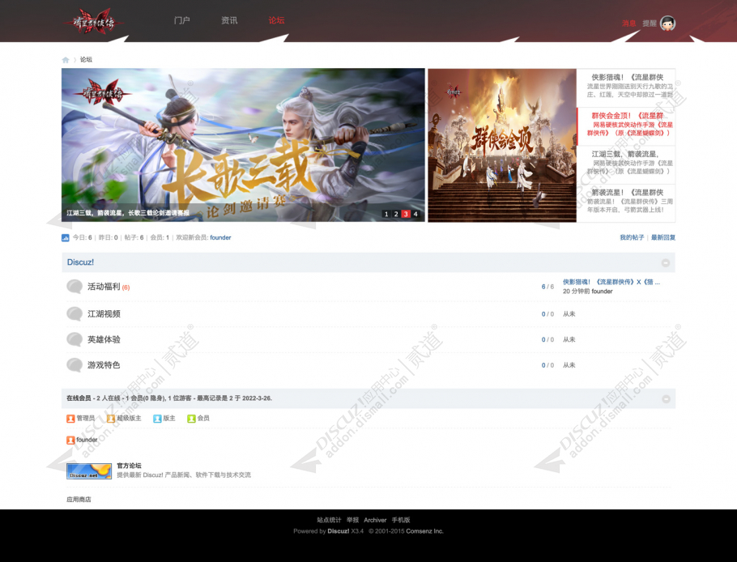Screen dimensions: 737x562
Task: Collapse the 在线会员 online members section
Action: tap(666, 399)
